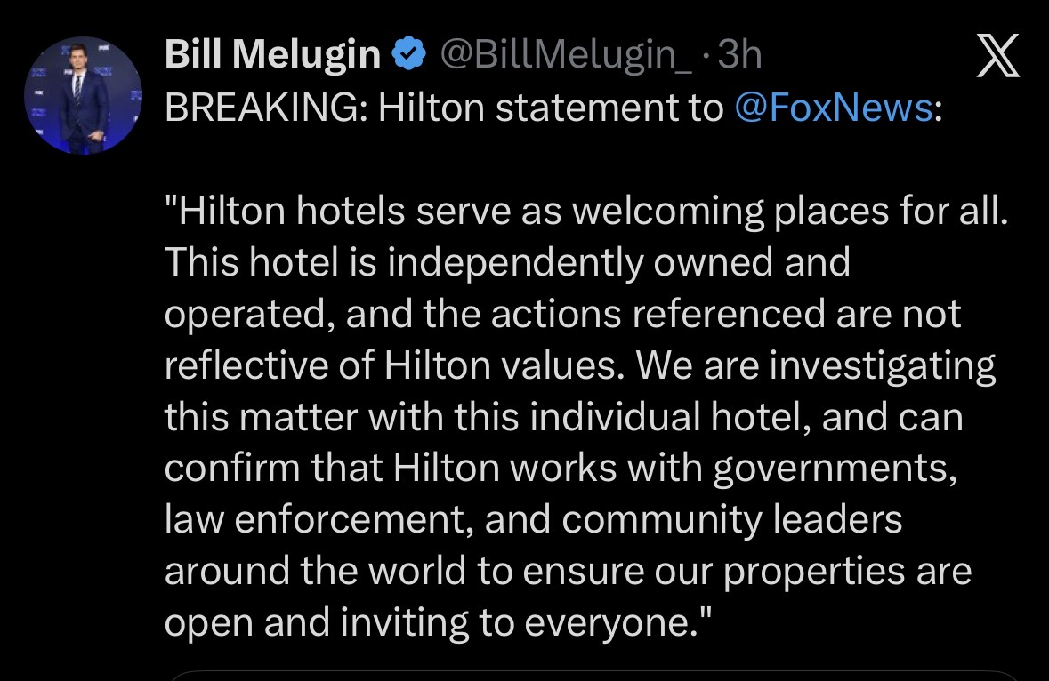Click the Bill Melugin display name
This screenshot has height=681, width=1049.
click(x=272, y=57)
